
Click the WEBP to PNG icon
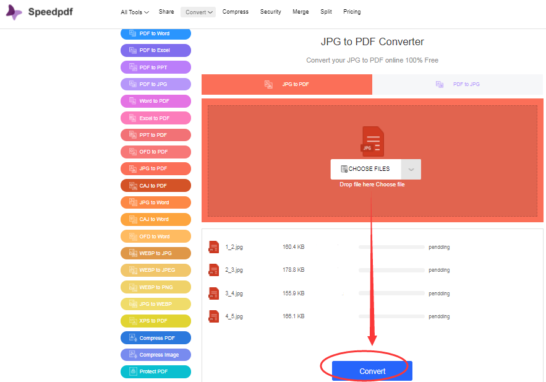(x=133, y=287)
